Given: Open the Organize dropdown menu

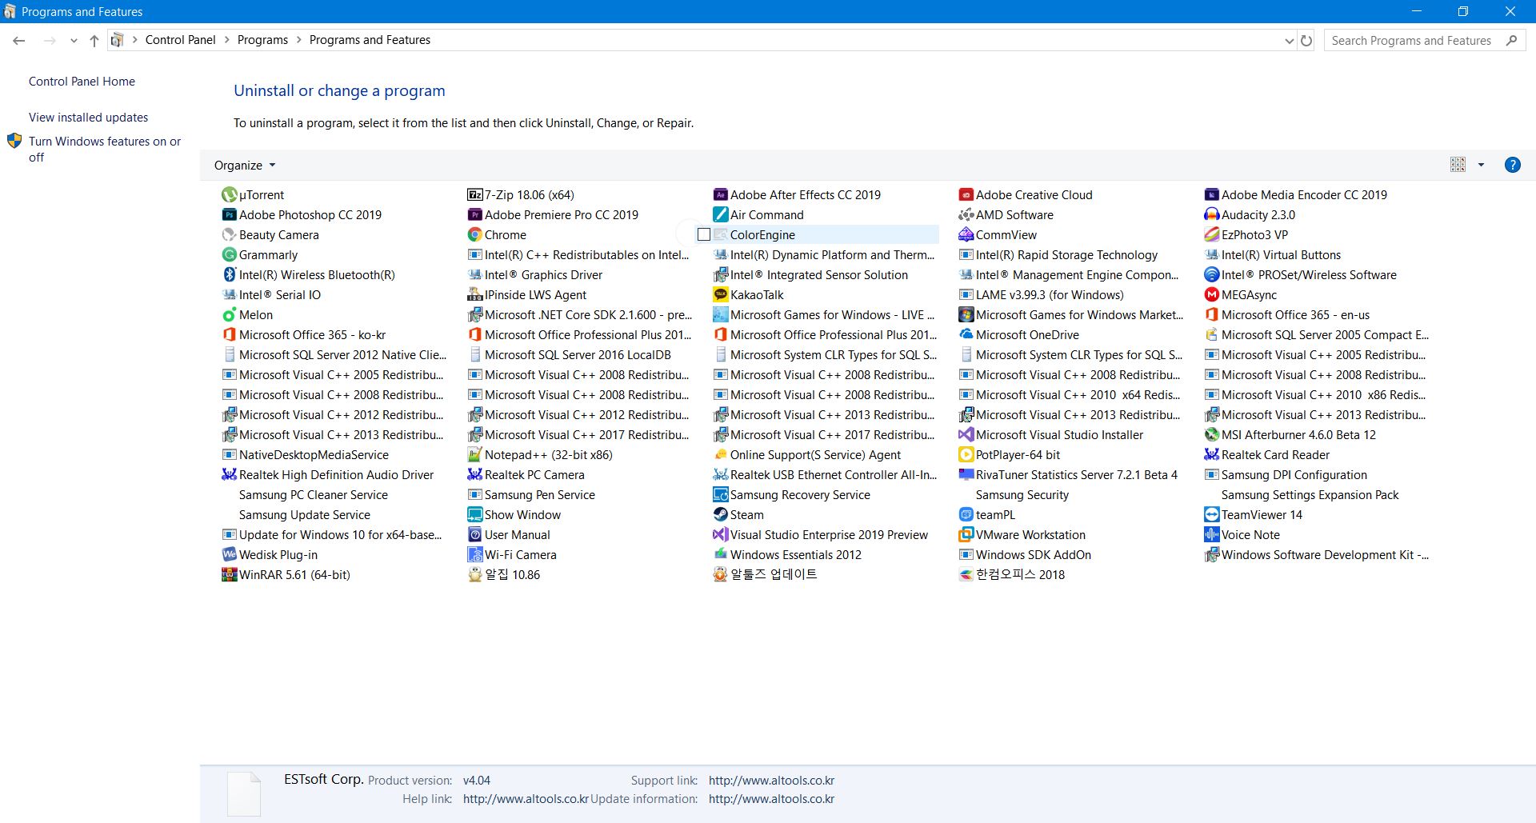Looking at the screenshot, I should 245,165.
